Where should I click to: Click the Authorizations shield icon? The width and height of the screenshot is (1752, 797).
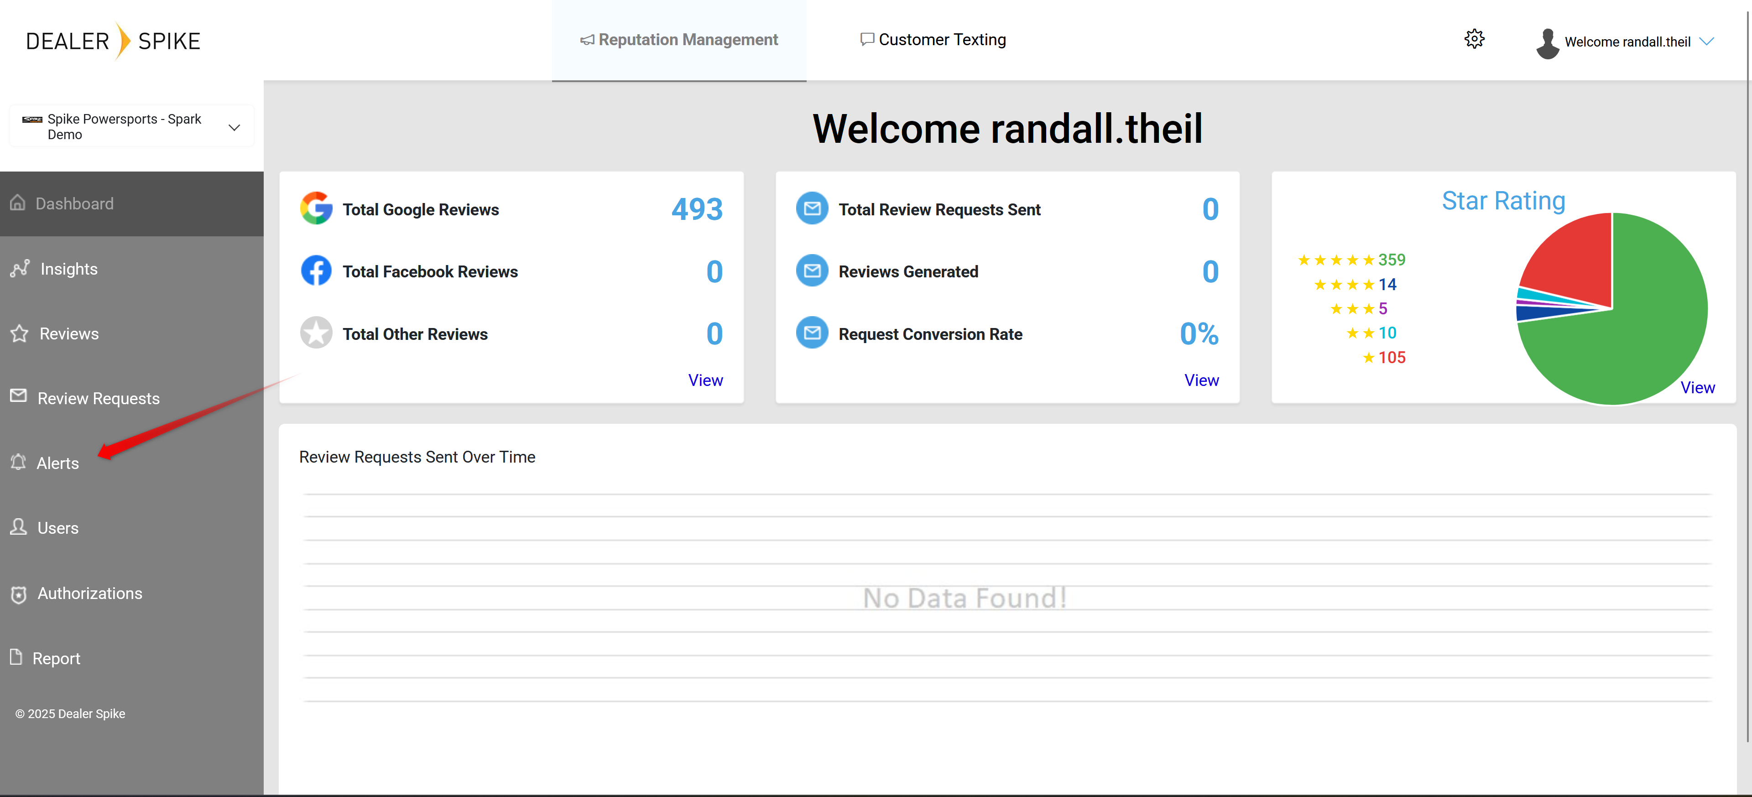pyautogui.click(x=19, y=594)
